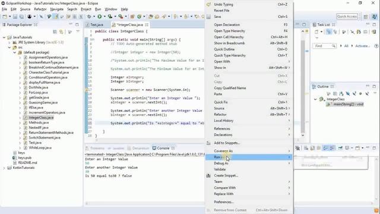Click the editor vertical scrollbar thumb

(303, 86)
